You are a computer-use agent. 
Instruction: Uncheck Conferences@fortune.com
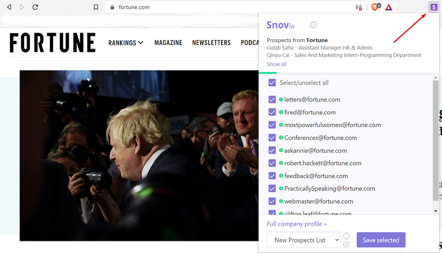point(272,138)
